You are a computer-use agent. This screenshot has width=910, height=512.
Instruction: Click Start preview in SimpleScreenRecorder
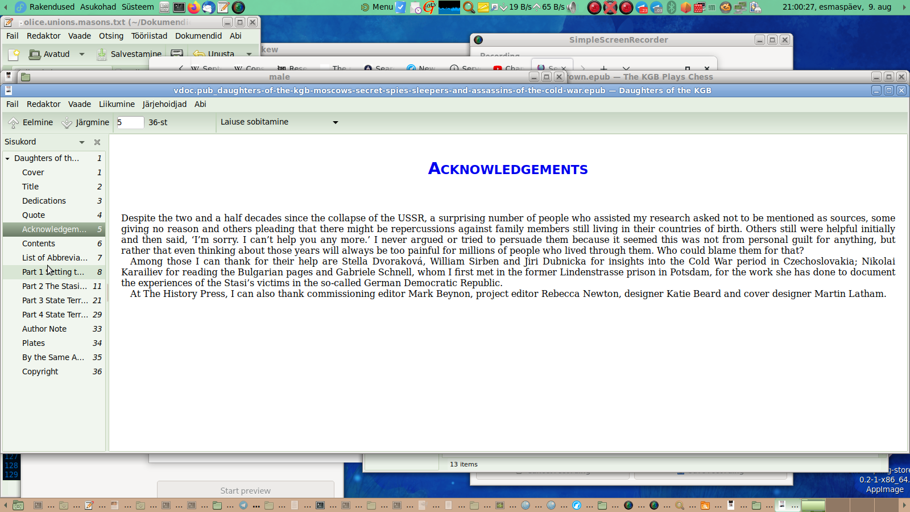click(246, 490)
